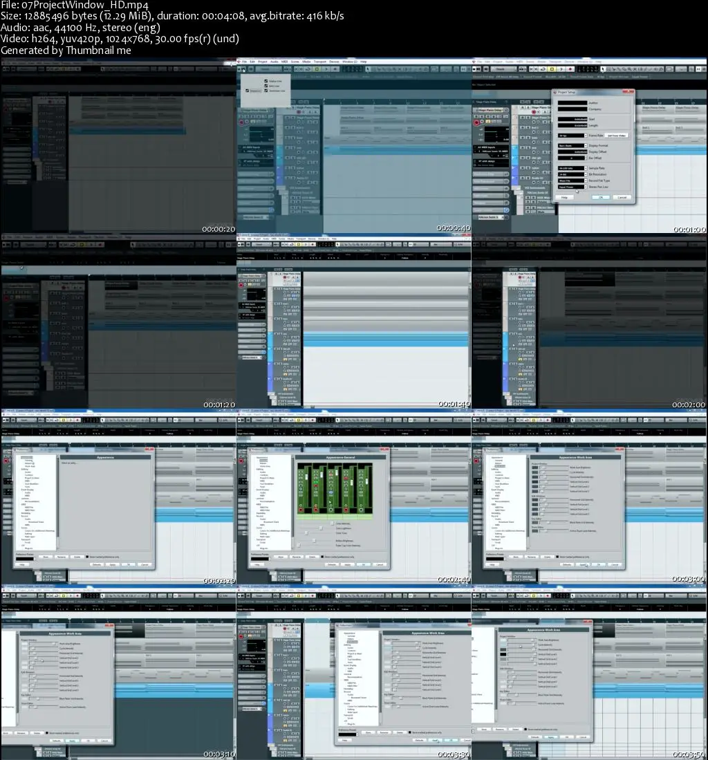Click yellow Stop transport button in 00:01:00 frame
The width and height of the screenshot is (708, 760).
tap(552, 69)
